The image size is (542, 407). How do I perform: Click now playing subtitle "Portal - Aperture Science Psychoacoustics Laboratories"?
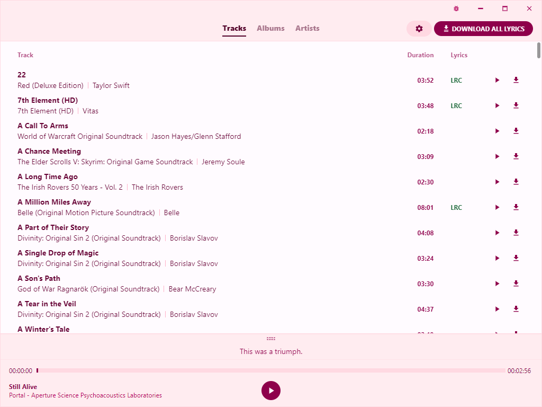pyautogui.click(x=85, y=395)
